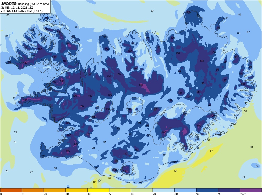262x196 pixels.
Task: Click the map value '58' off the south coast
Action: 176,171
